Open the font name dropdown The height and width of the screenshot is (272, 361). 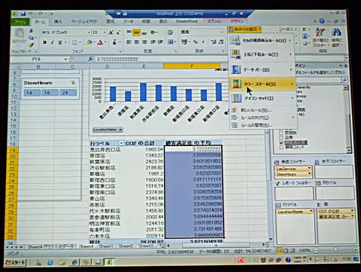point(89,32)
